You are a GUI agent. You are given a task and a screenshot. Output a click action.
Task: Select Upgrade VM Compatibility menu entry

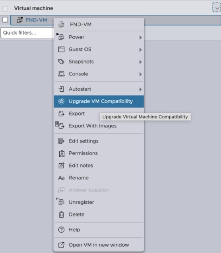click(99, 101)
